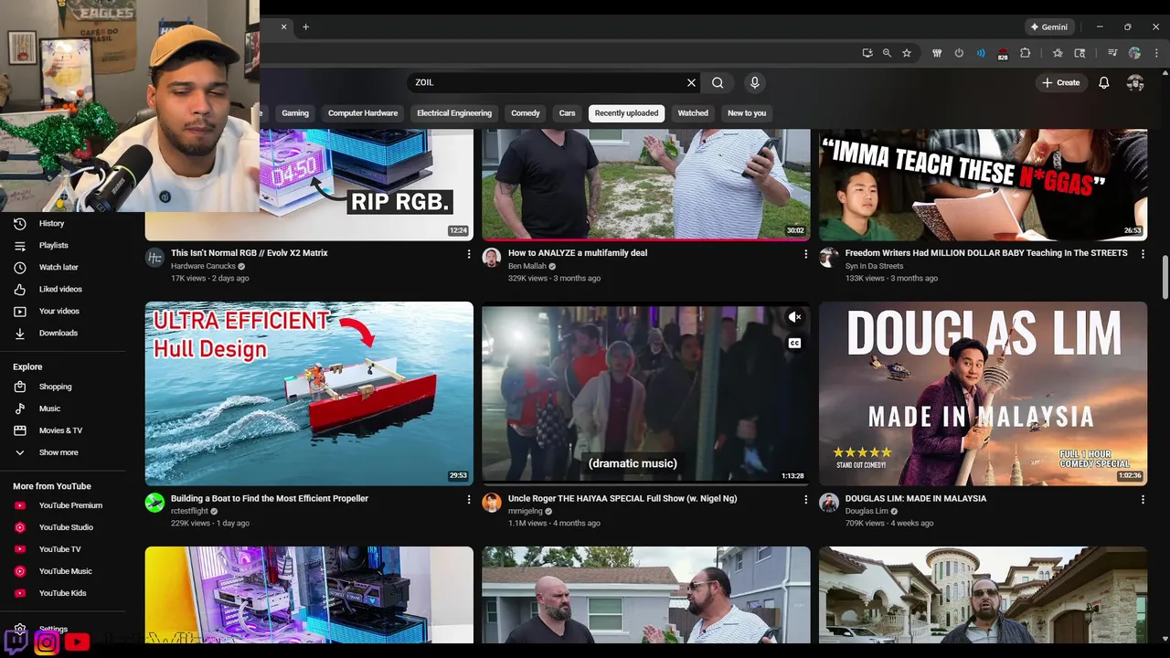Open Chrome profile avatar
Viewport: 1170px width, 658px height.
(1134, 53)
